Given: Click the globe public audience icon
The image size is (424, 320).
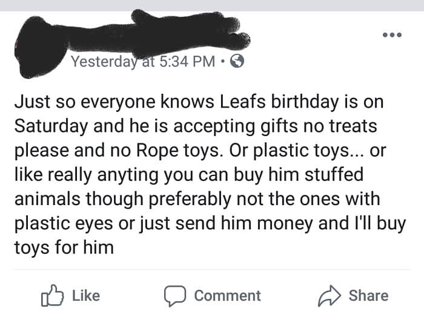Looking at the screenshot, I should [238, 61].
